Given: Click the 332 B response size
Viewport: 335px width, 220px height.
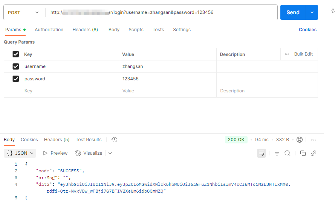Looking at the screenshot, I should pyautogui.click(x=283, y=140).
